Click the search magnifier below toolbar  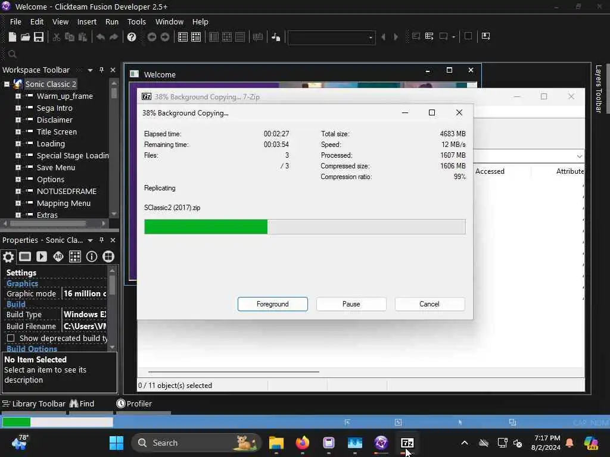click(12, 54)
